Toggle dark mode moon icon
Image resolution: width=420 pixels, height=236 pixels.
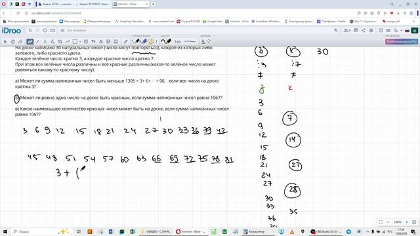(x=396, y=31)
